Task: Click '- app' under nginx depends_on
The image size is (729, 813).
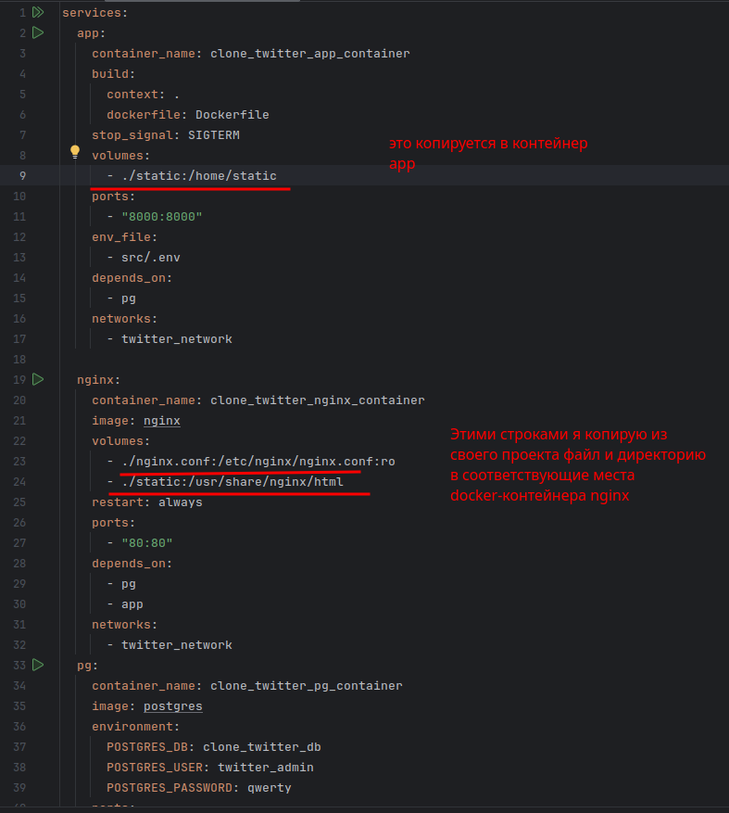Action: 125,604
